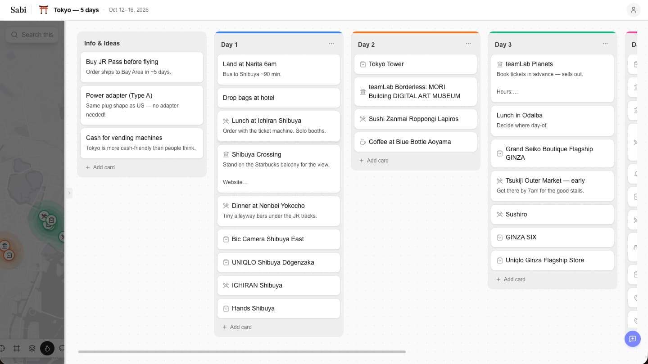This screenshot has height=364, width=648.
Task: Click restaurant icon on Lunch at Ichiran card
Action: [x=226, y=121]
